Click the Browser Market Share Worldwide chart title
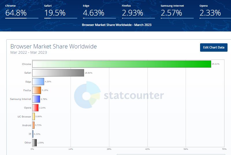Image resolution: width=231 pixels, height=155 pixels. (x=53, y=46)
